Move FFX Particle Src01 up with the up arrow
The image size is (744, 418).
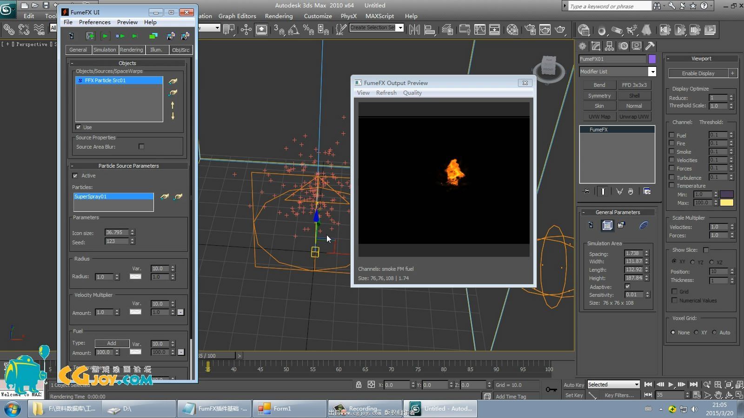pos(173,105)
